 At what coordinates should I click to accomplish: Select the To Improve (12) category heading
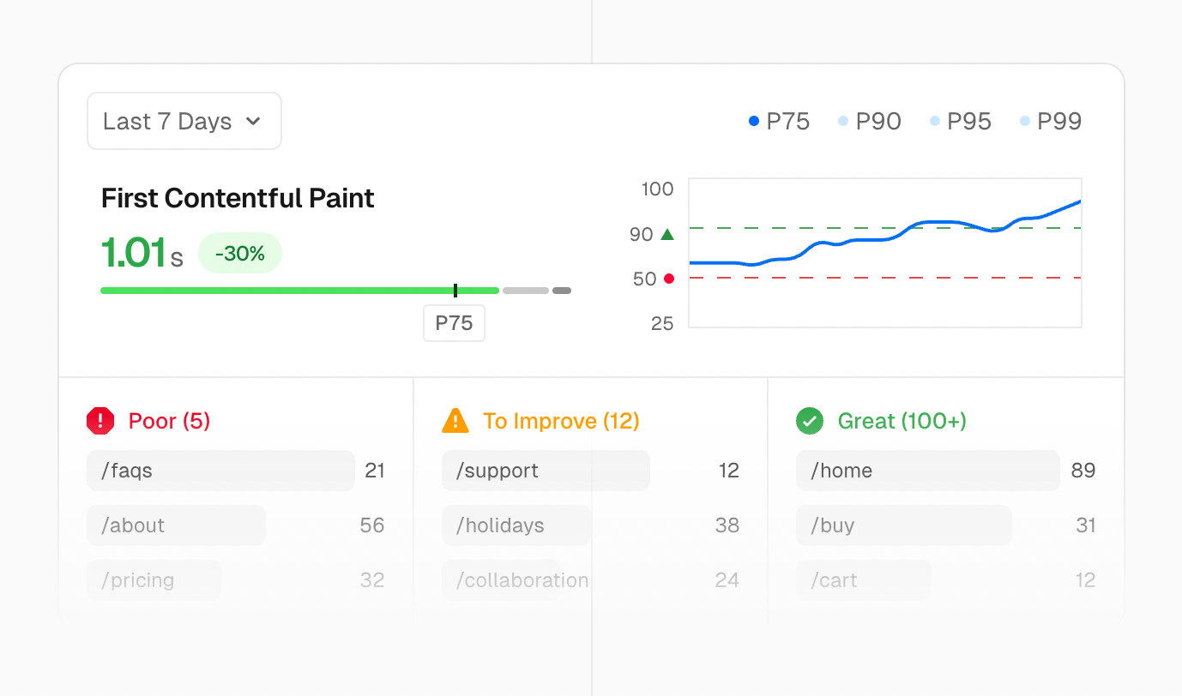(x=561, y=421)
